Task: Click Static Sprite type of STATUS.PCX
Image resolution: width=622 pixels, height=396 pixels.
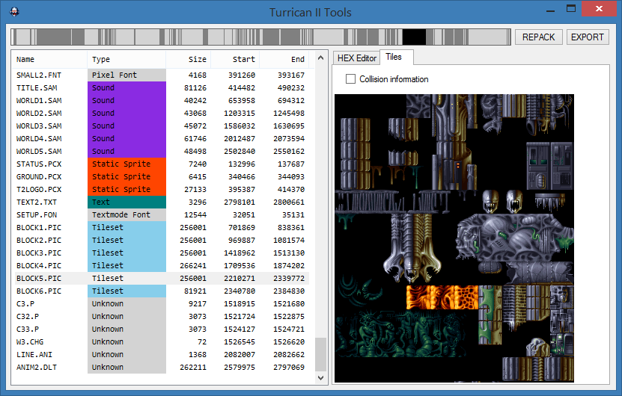Action: (126, 164)
